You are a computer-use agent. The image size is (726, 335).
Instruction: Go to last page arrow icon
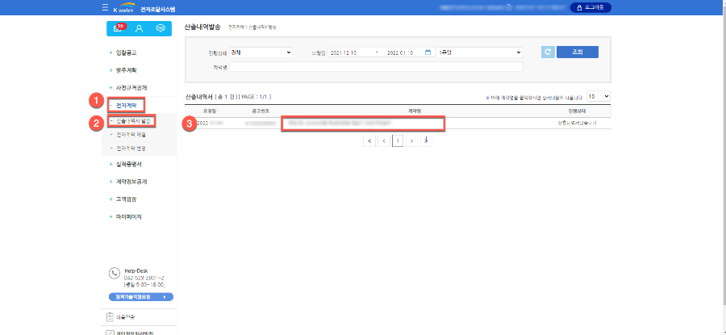(426, 140)
